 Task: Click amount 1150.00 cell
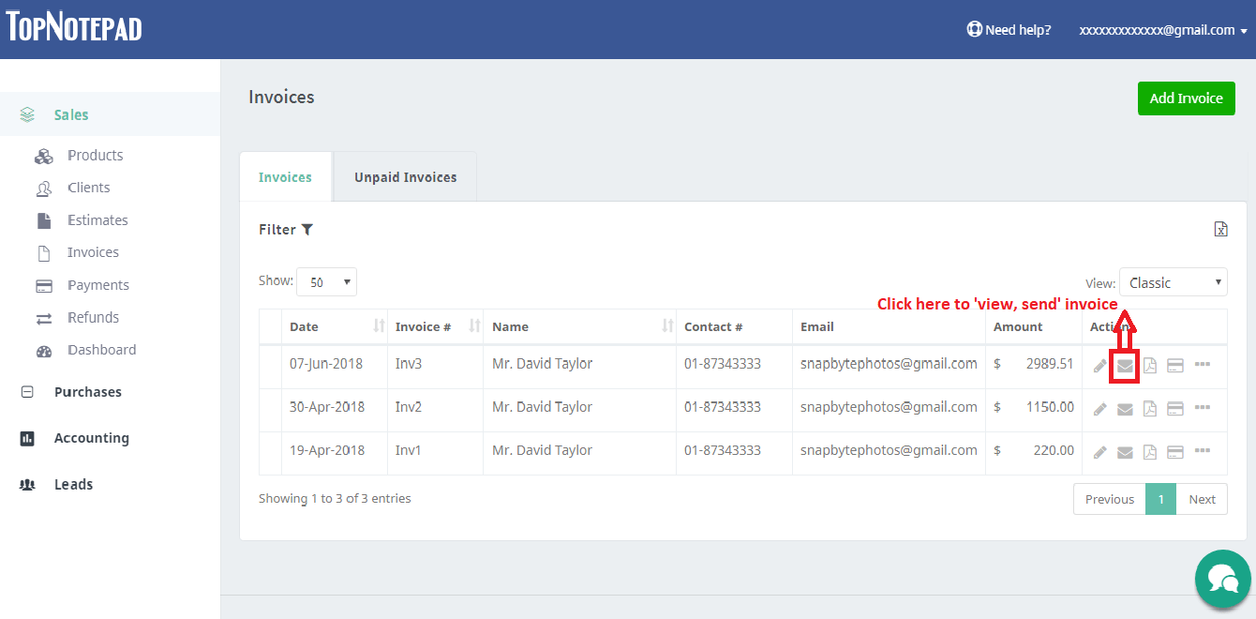[1034, 409]
